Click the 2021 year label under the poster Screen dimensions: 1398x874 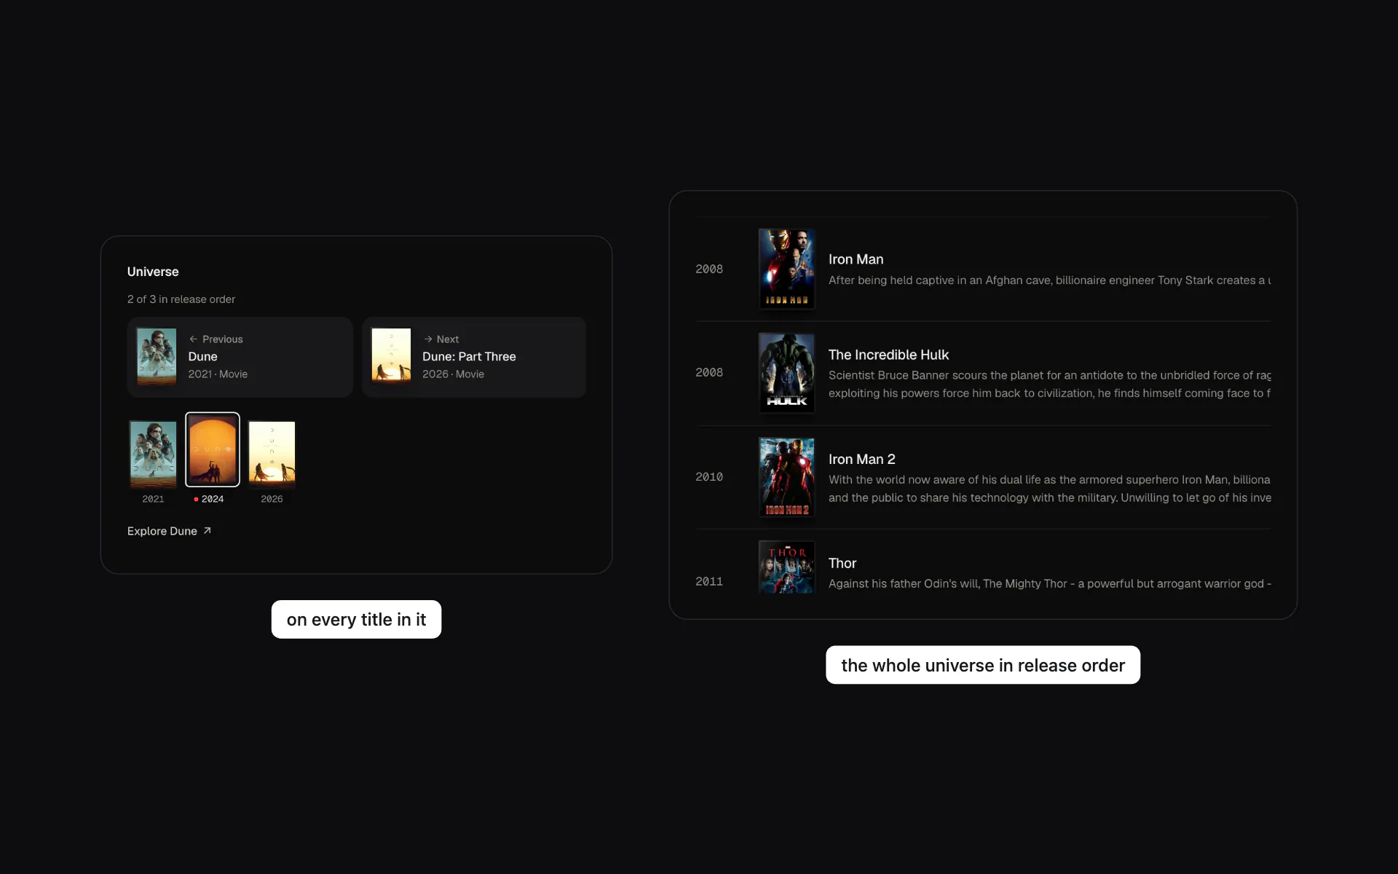coord(153,499)
